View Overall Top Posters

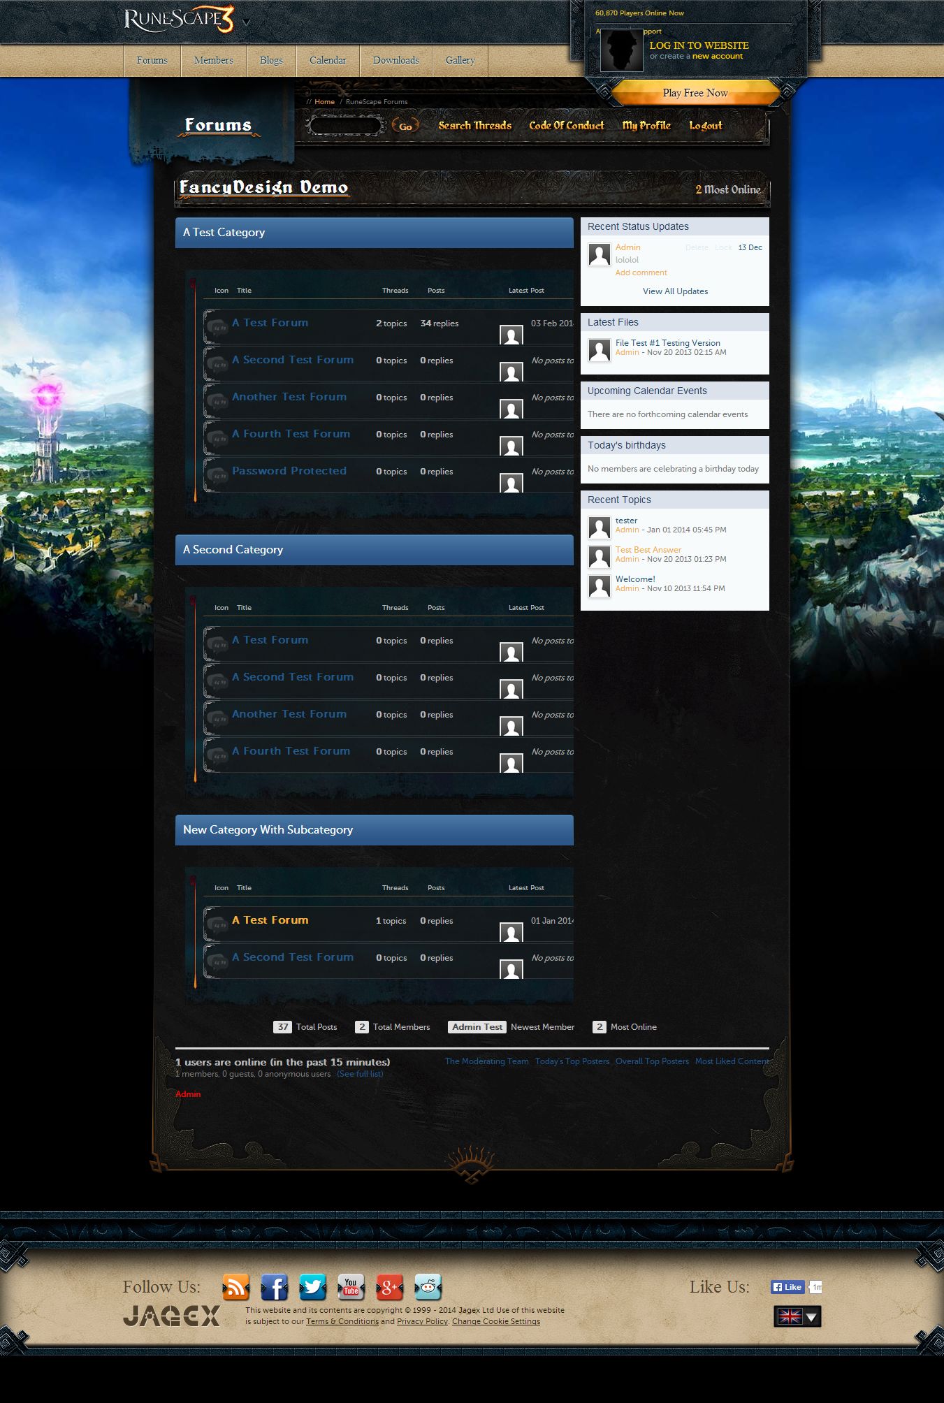tap(652, 1061)
